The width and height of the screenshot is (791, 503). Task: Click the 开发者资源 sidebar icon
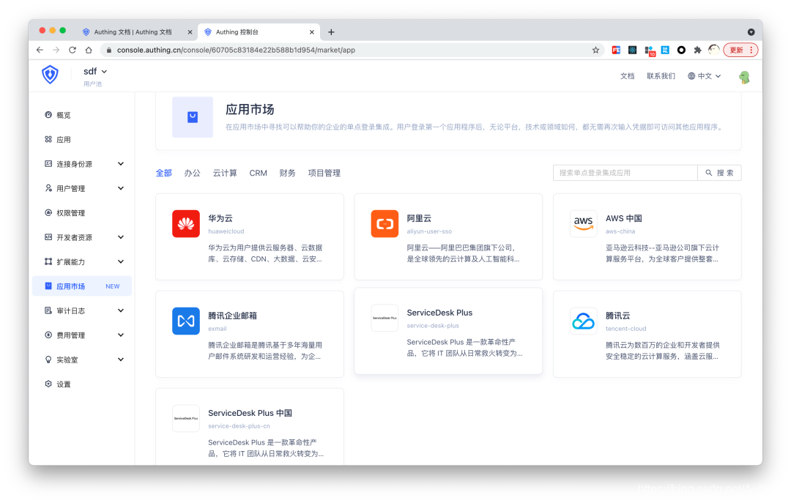click(48, 237)
